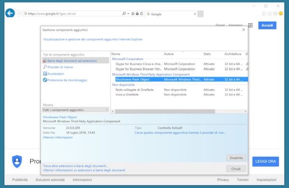Close the Gestione componenti aggiuntivi dialog
This screenshot has width=289, height=188.
pos(243,30)
